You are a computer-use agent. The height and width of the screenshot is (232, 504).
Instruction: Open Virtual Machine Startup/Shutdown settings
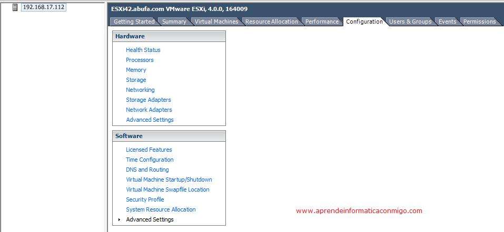(169, 180)
